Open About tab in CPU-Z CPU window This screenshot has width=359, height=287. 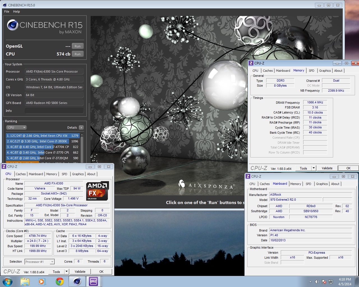point(91,174)
